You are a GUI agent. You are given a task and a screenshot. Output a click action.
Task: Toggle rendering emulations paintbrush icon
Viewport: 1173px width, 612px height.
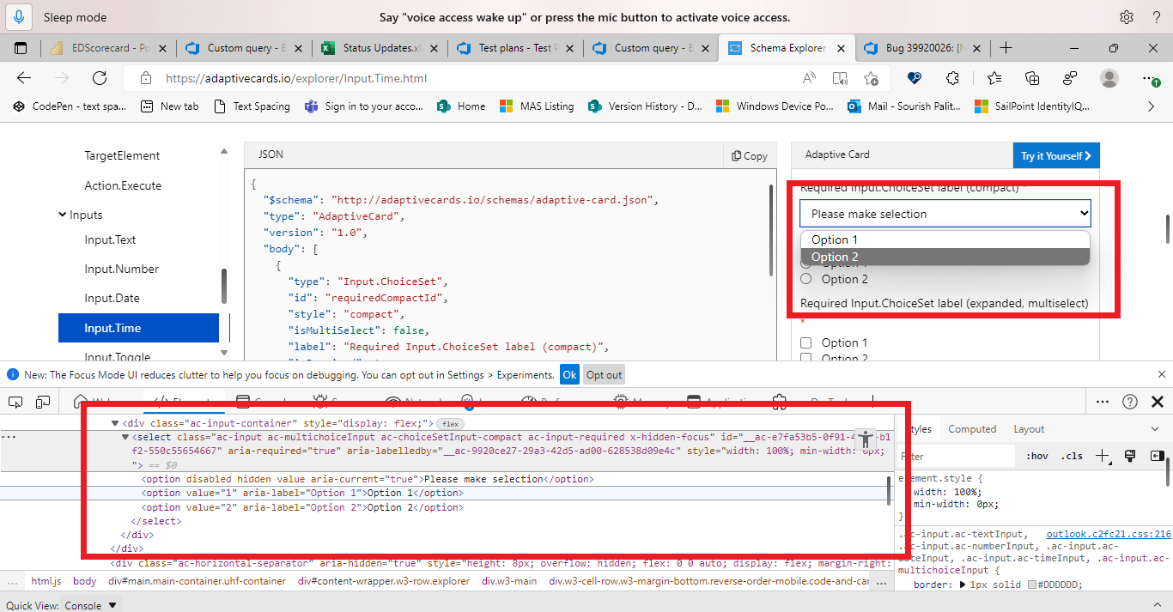click(1130, 456)
